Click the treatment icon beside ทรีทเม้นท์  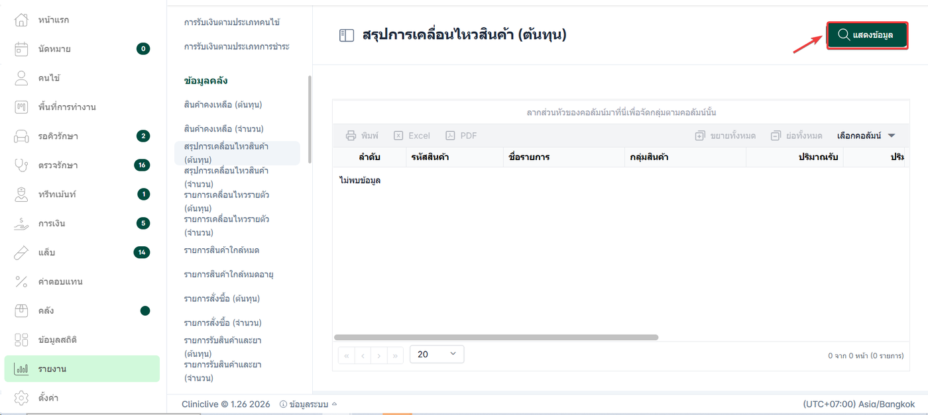click(x=21, y=195)
